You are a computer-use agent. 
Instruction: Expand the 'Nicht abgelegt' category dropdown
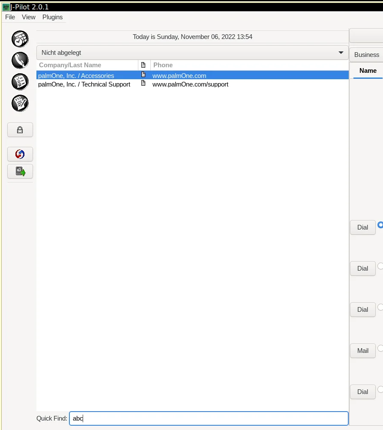point(192,53)
